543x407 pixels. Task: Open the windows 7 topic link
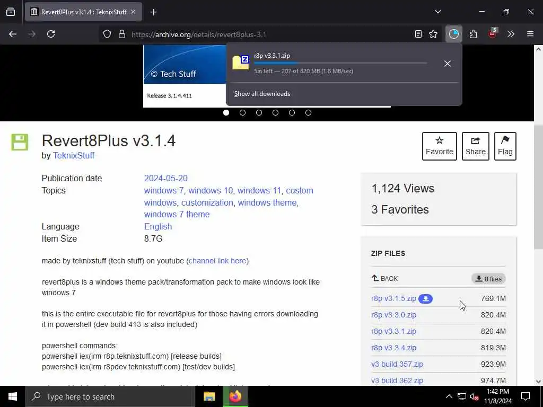tap(164, 190)
